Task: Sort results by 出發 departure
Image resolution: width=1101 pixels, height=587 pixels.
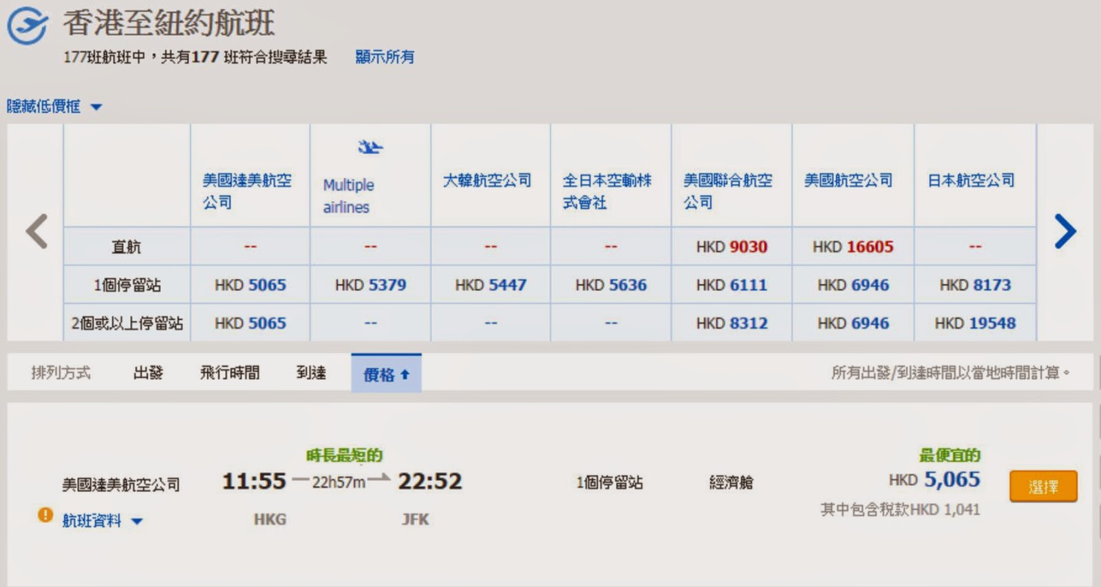Action: (148, 373)
